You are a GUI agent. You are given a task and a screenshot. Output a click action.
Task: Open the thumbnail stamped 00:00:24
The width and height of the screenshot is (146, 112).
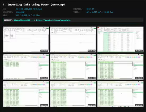(x=26, y=39)
